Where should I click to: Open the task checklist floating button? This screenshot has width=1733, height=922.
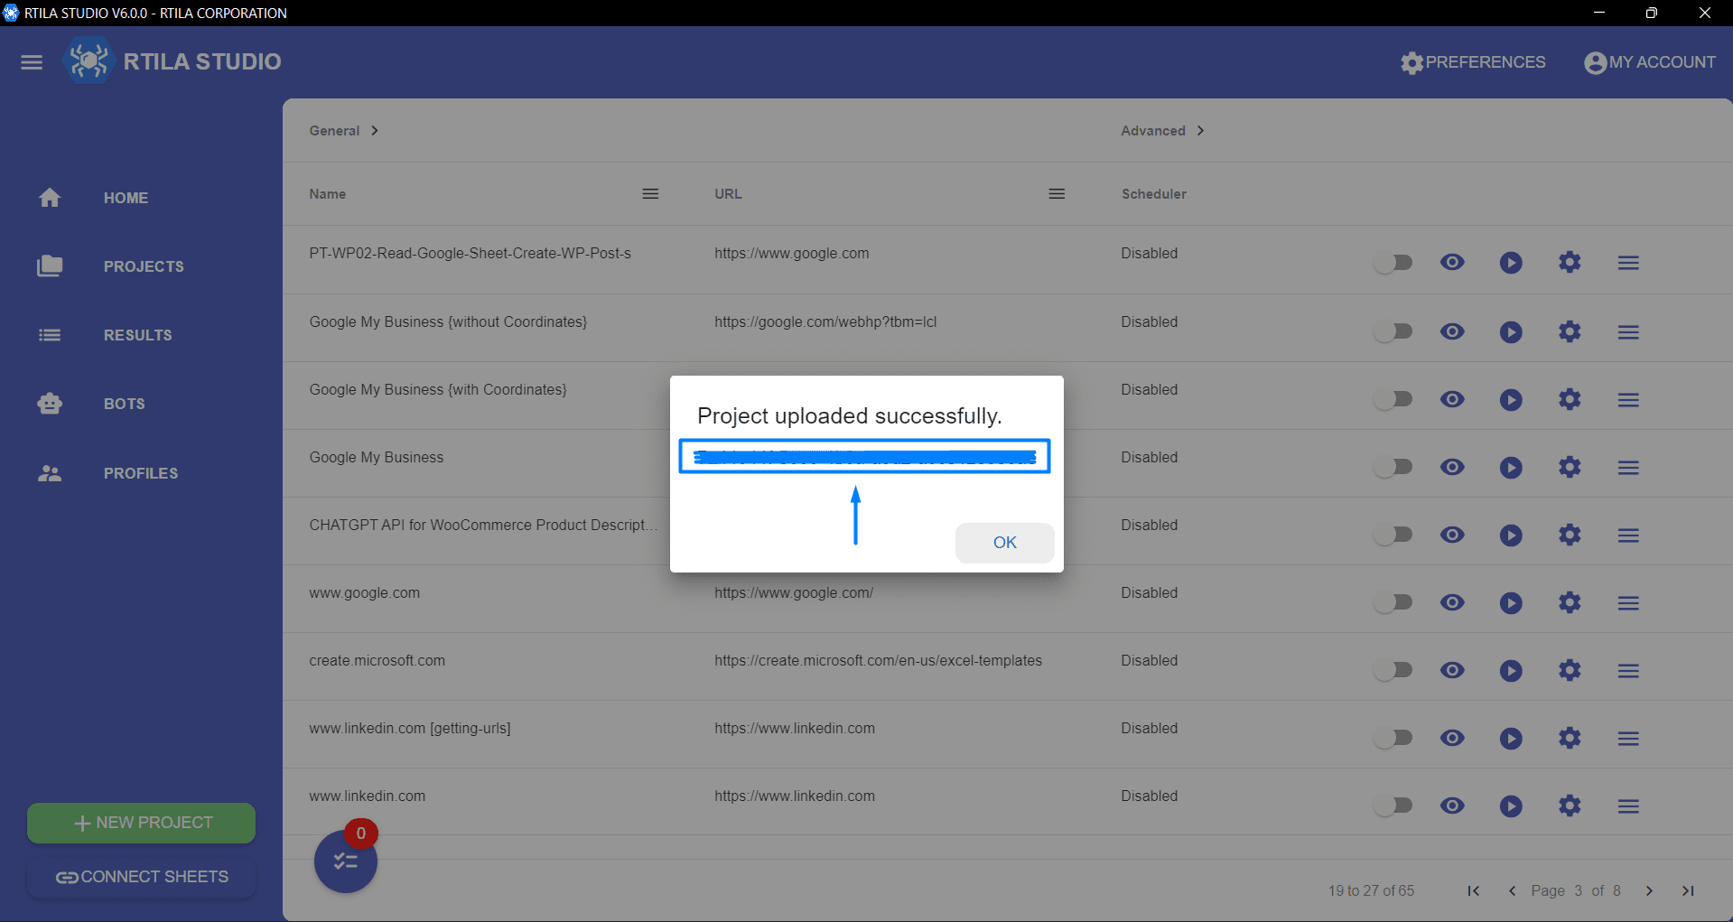tap(345, 861)
